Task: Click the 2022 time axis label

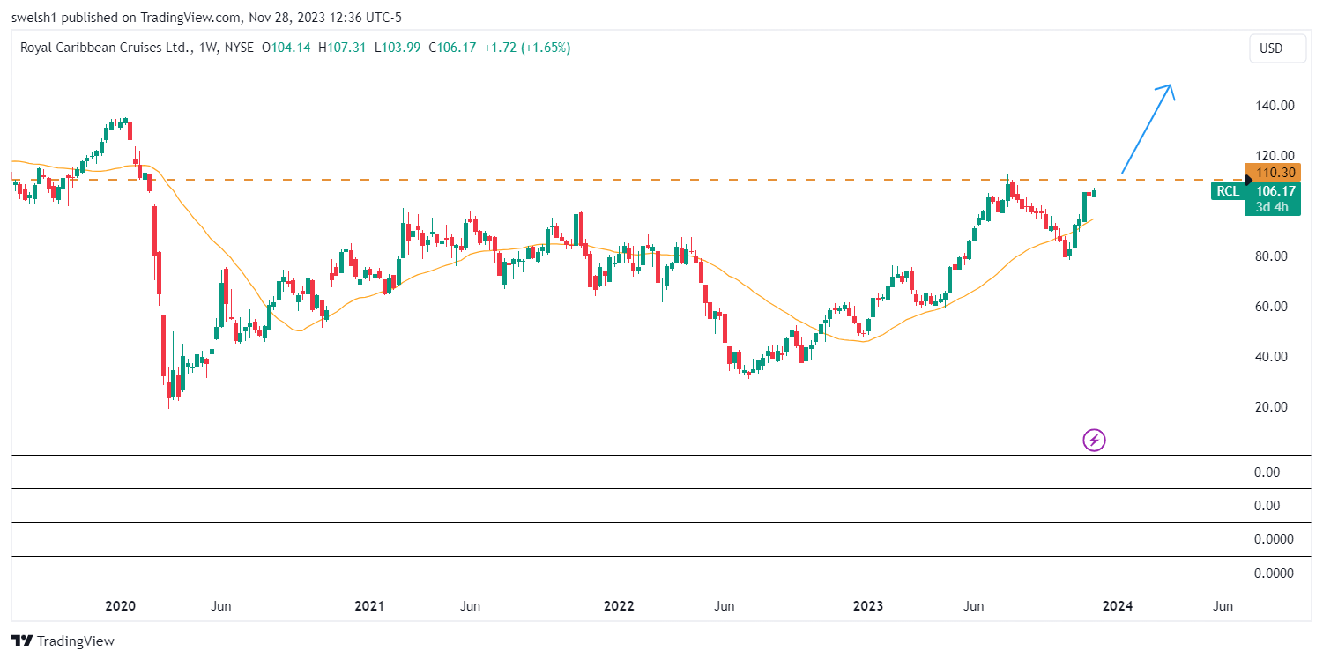Action: pos(619,606)
